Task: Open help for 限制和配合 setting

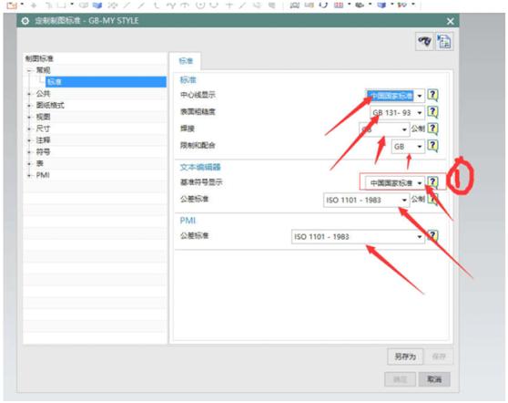Action: pyautogui.click(x=432, y=146)
